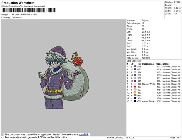Screen dimensions: 182x140
Task: Click the barcode under the worksheet title
Action: pyautogui.click(x=29, y=10)
